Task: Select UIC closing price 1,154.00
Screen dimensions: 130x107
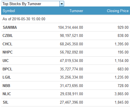Action: pyautogui.click(x=122, y=61)
